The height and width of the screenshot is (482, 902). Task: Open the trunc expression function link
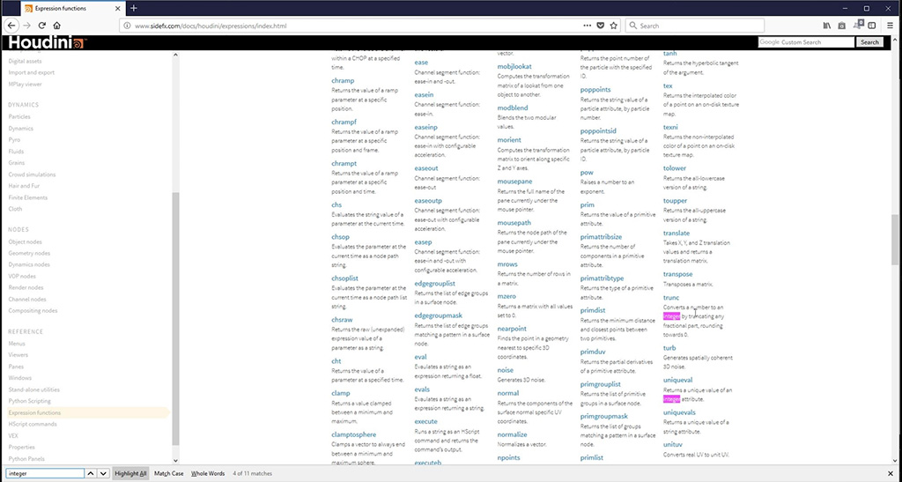(x=671, y=298)
